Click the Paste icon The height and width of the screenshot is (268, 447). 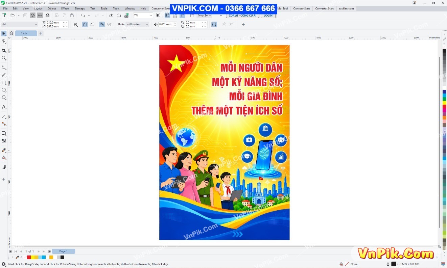(72, 16)
